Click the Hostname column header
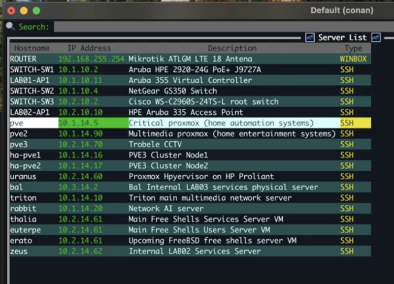This screenshot has height=284, width=394. click(x=32, y=48)
